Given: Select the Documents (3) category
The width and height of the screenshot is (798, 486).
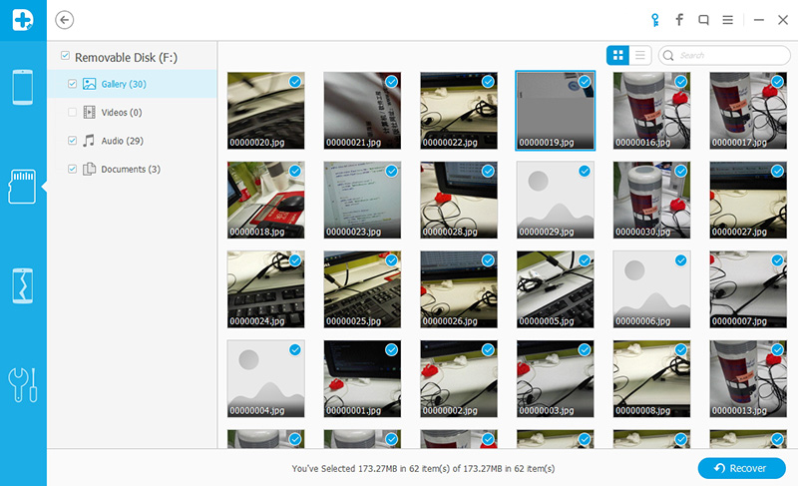Looking at the screenshot, I should pyautogui.click(x=130, y=170).
